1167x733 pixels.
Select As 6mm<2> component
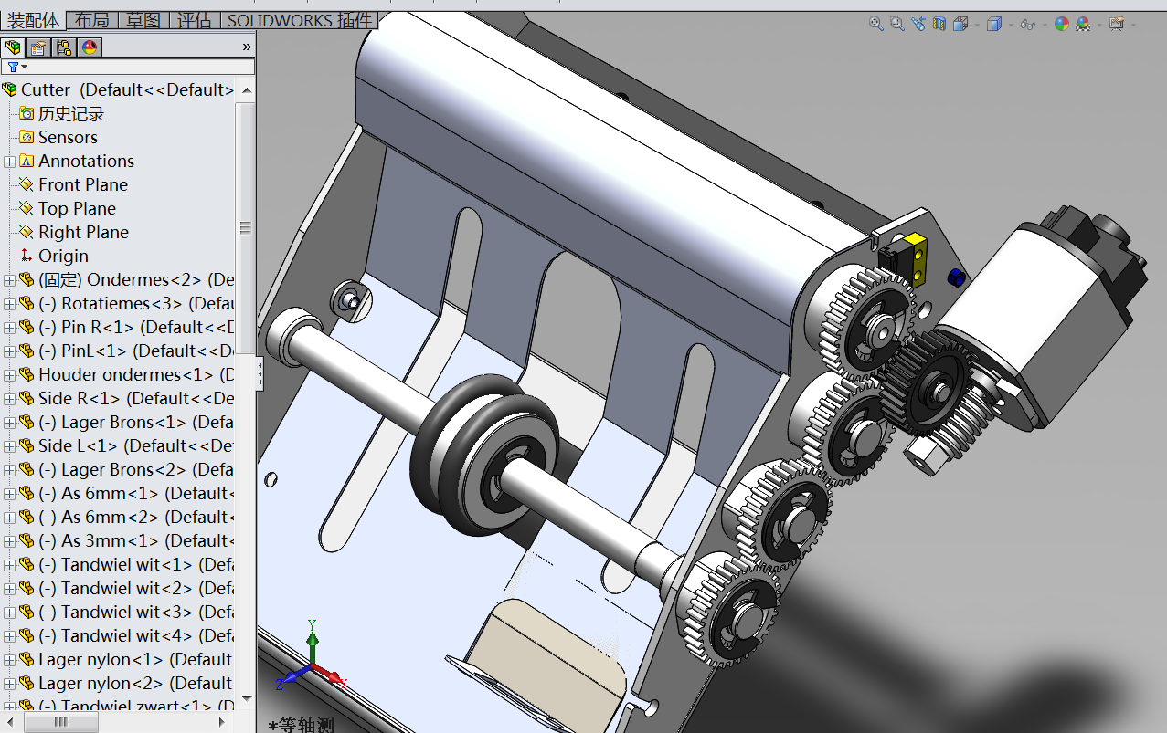(136, 517)
